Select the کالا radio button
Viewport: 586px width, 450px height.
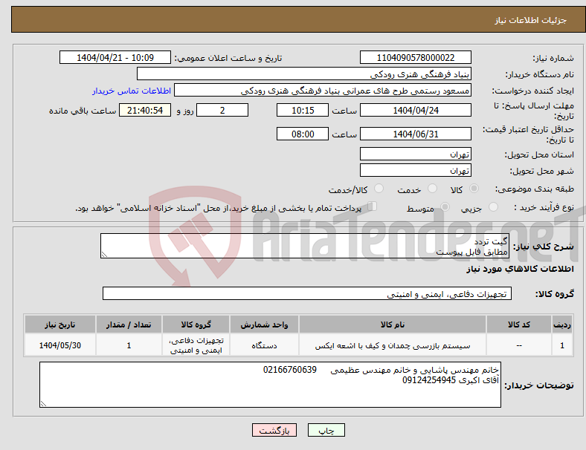474,189
